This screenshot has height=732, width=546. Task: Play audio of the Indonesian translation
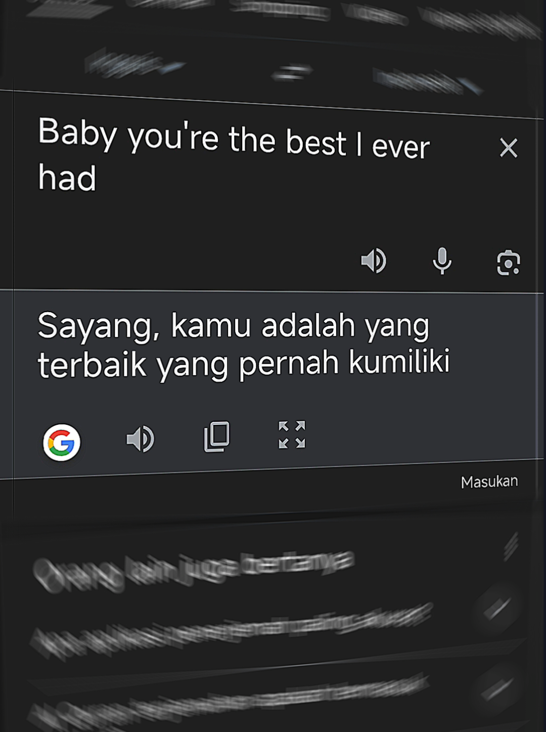pyautogui.click(x=140, y=439)
